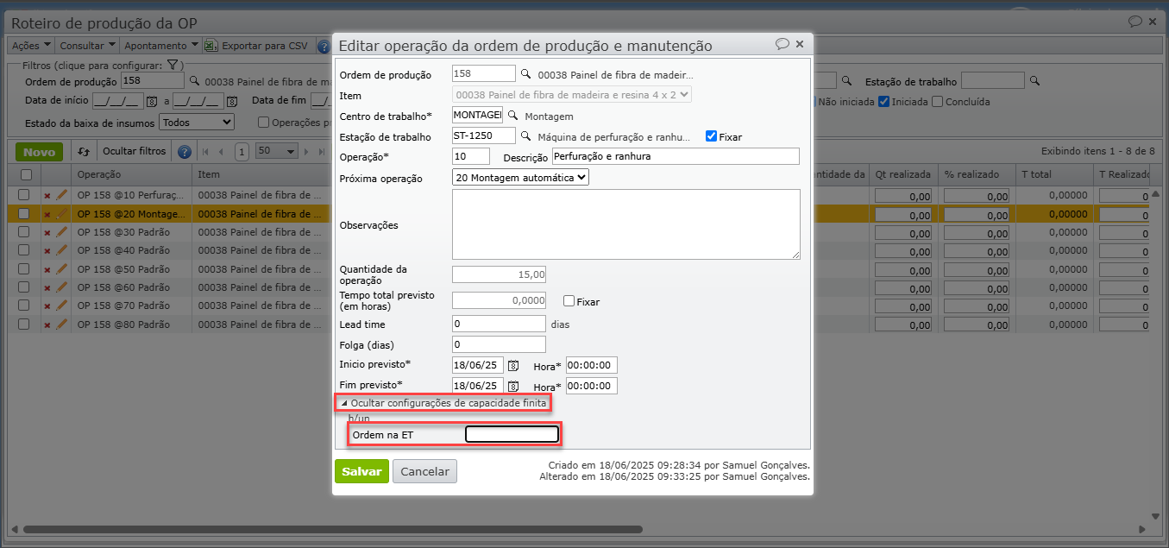Click the help icon beside Exportar para CSV
Viewport: 1169px width, 548px height.
(324, 46)
